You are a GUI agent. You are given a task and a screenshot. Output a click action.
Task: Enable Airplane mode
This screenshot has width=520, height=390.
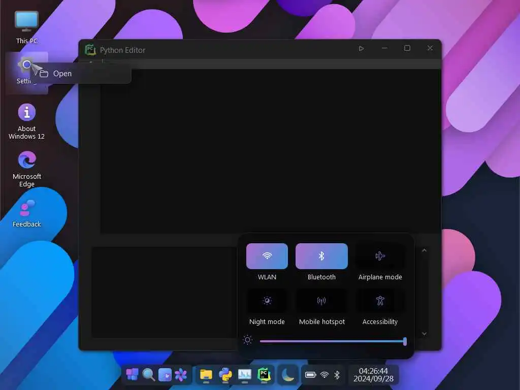(x=380, y=256)
